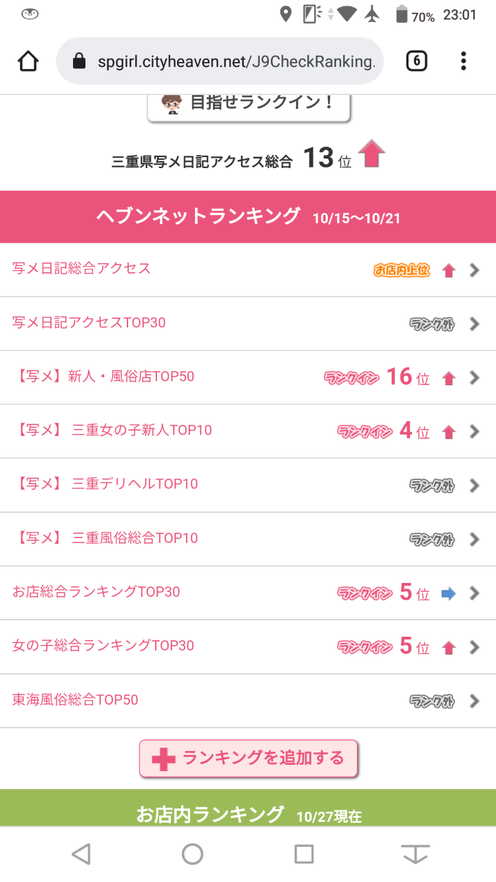
Task: Open the 【写メ】三重女の子新人TOP10 ranking
Action: click(113, 431)
